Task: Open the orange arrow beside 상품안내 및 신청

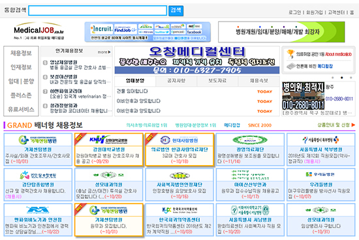Action: pyautogui.click(x=353, y=125)
